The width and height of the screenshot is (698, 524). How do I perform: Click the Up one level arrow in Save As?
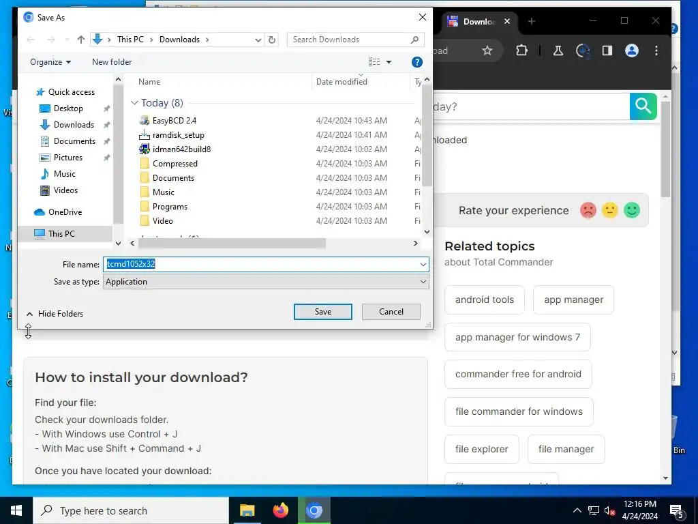pos(80,40)
